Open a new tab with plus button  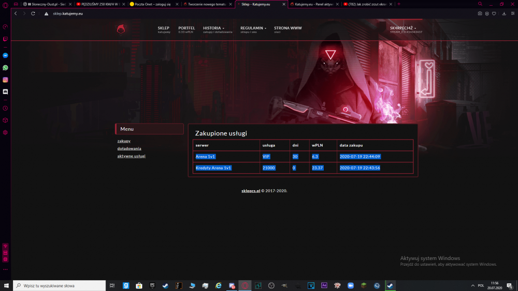click(x=399, y=4)
